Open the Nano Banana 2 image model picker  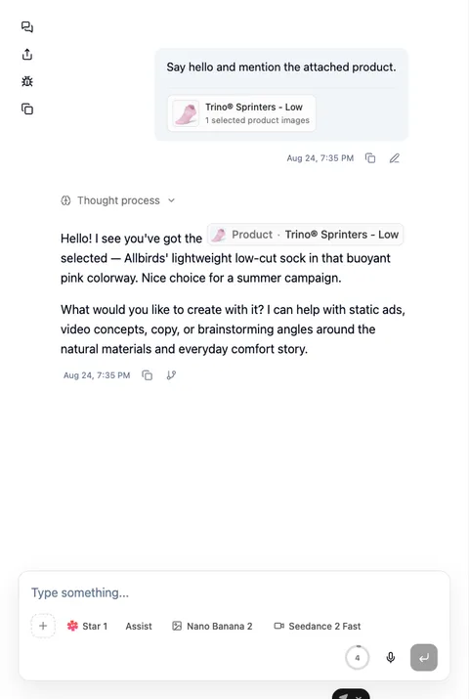pyautogui.click(x=212, y=626)
